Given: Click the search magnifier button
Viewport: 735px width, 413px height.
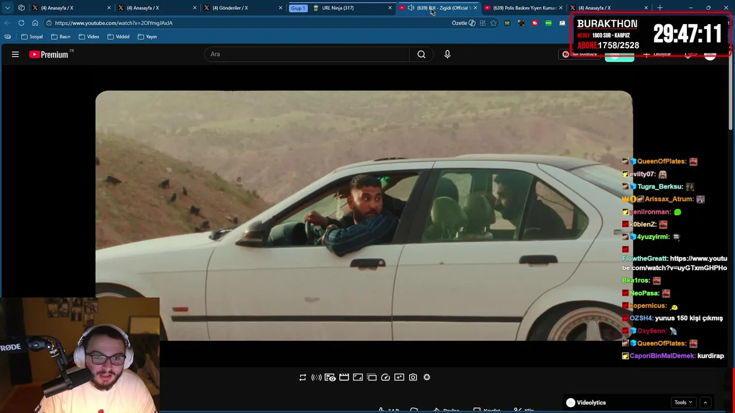Looking at the screenshot, I should [421, 54].
